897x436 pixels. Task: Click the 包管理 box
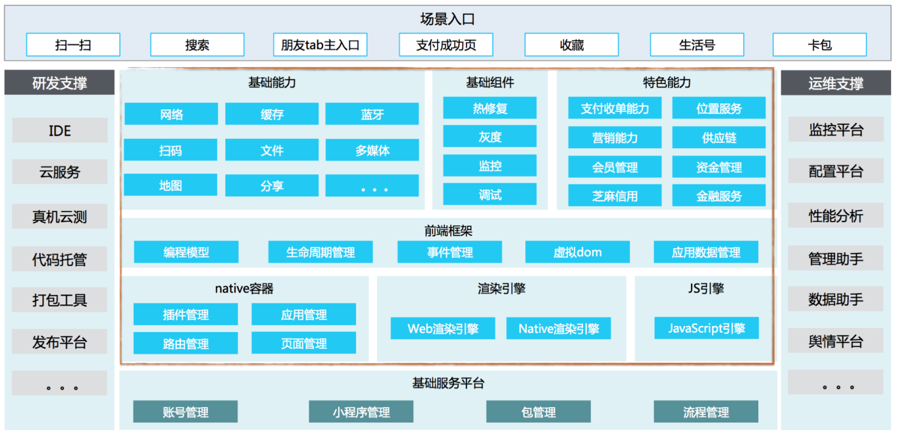point(539,412)
